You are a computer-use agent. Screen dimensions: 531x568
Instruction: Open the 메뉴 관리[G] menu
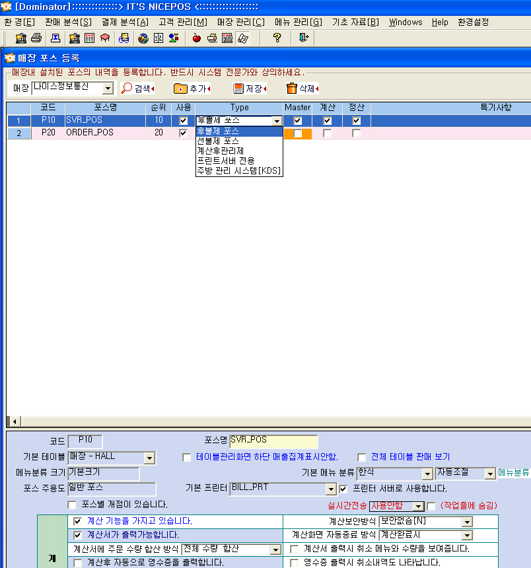299,22
